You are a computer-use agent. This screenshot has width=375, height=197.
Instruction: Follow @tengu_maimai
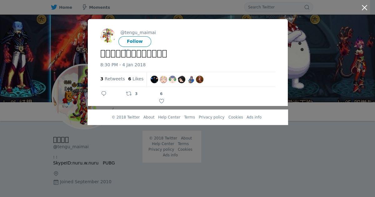(x=135, y=42)
